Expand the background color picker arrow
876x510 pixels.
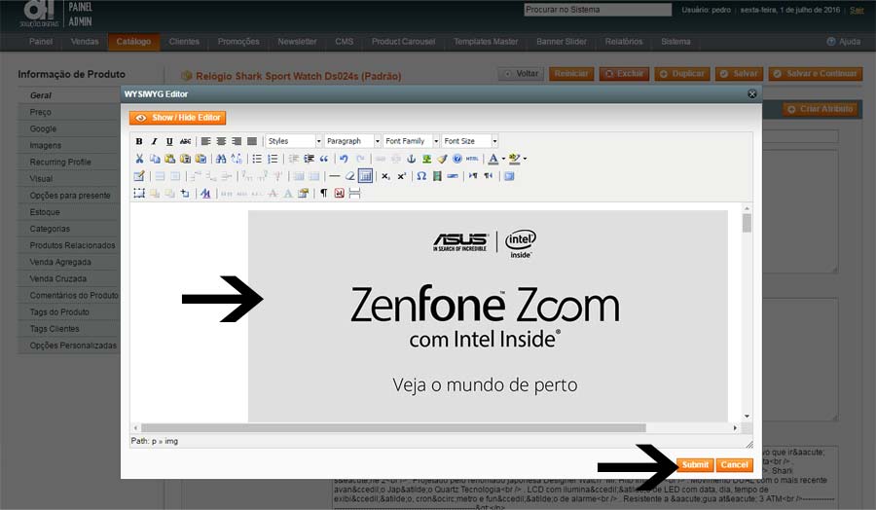(x=526, y=159)
